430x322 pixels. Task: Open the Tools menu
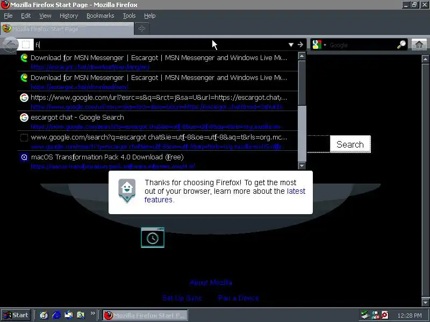coord(129,16)
